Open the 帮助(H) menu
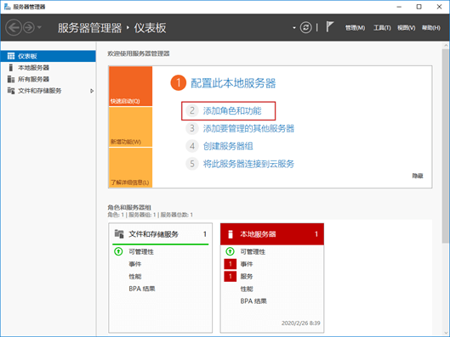This screenshot has height=337, width=450. (430, 28)
